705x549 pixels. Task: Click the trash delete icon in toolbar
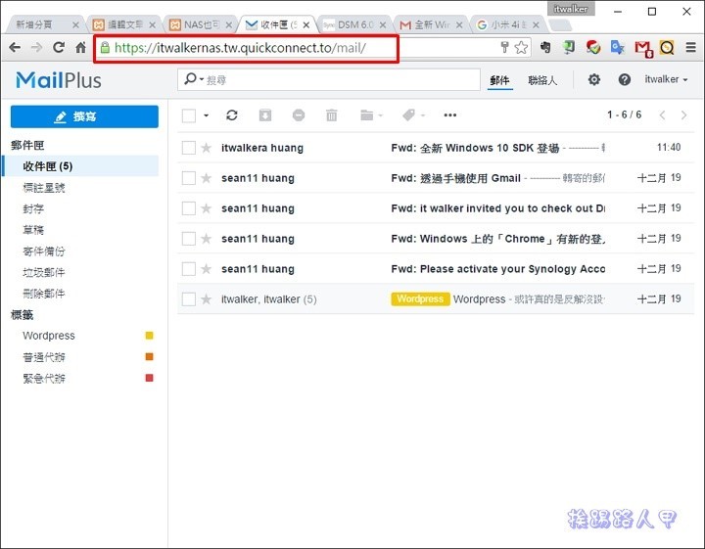332,115
